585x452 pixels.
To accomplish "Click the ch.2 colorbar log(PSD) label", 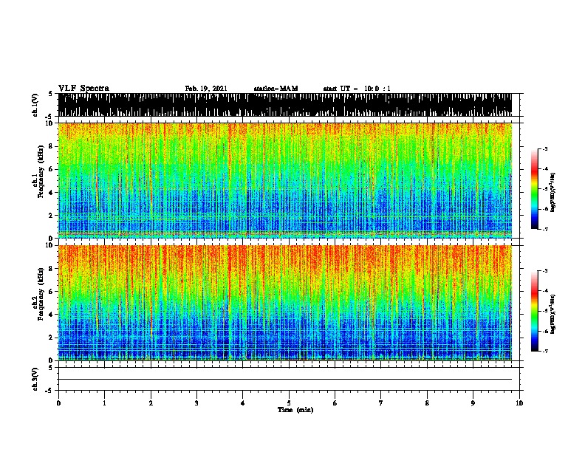I will tap(553, 315).
